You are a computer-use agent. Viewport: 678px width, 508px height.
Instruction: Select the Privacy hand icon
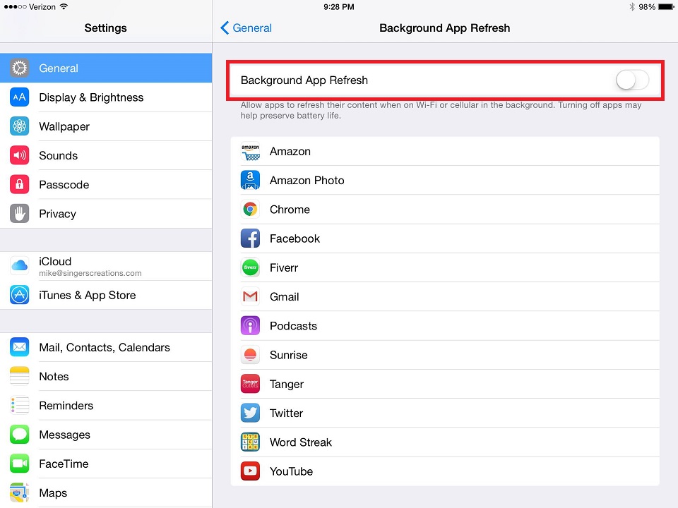[20, 213]
